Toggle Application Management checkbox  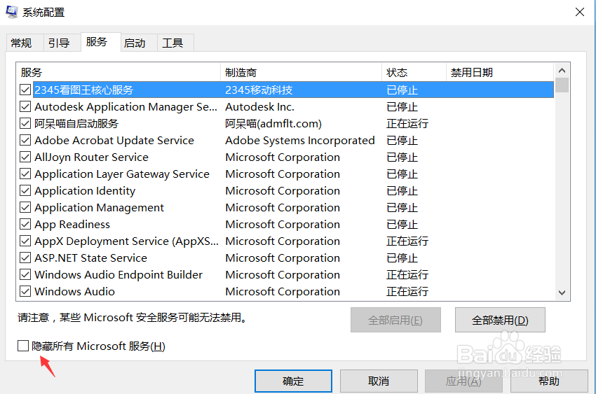(x=25, y=207)
